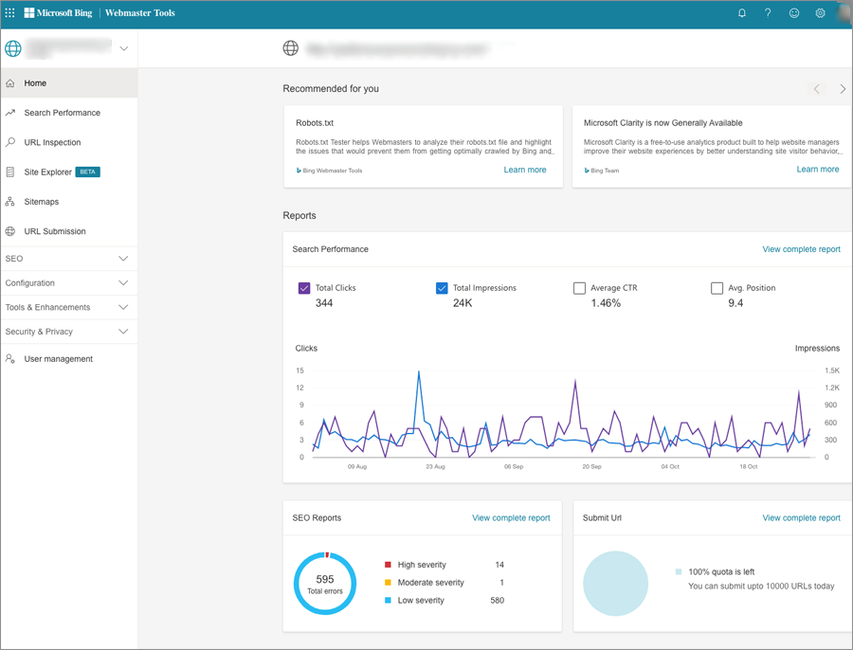Screen dimensions: 853x650
Task: Open the site selector dropdown chevron
Action: click(124, 48)
